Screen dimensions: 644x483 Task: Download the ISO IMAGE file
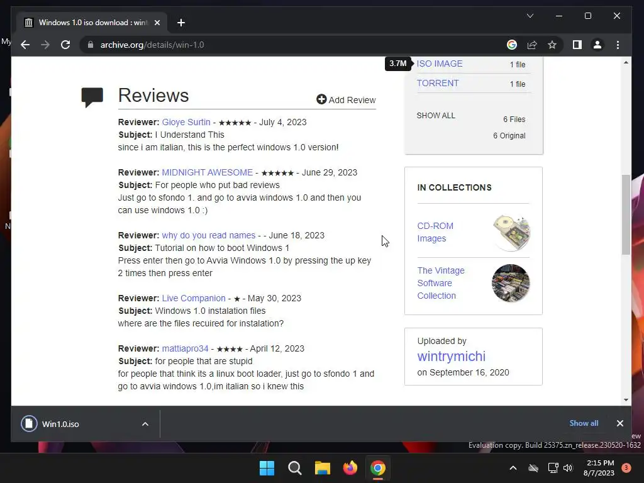440,64
